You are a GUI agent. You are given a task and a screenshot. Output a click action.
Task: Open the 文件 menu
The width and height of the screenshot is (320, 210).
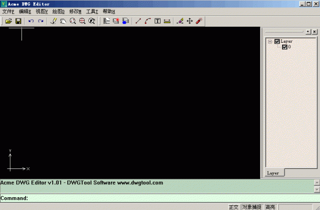pyautogui.click(x=8, y=12)
